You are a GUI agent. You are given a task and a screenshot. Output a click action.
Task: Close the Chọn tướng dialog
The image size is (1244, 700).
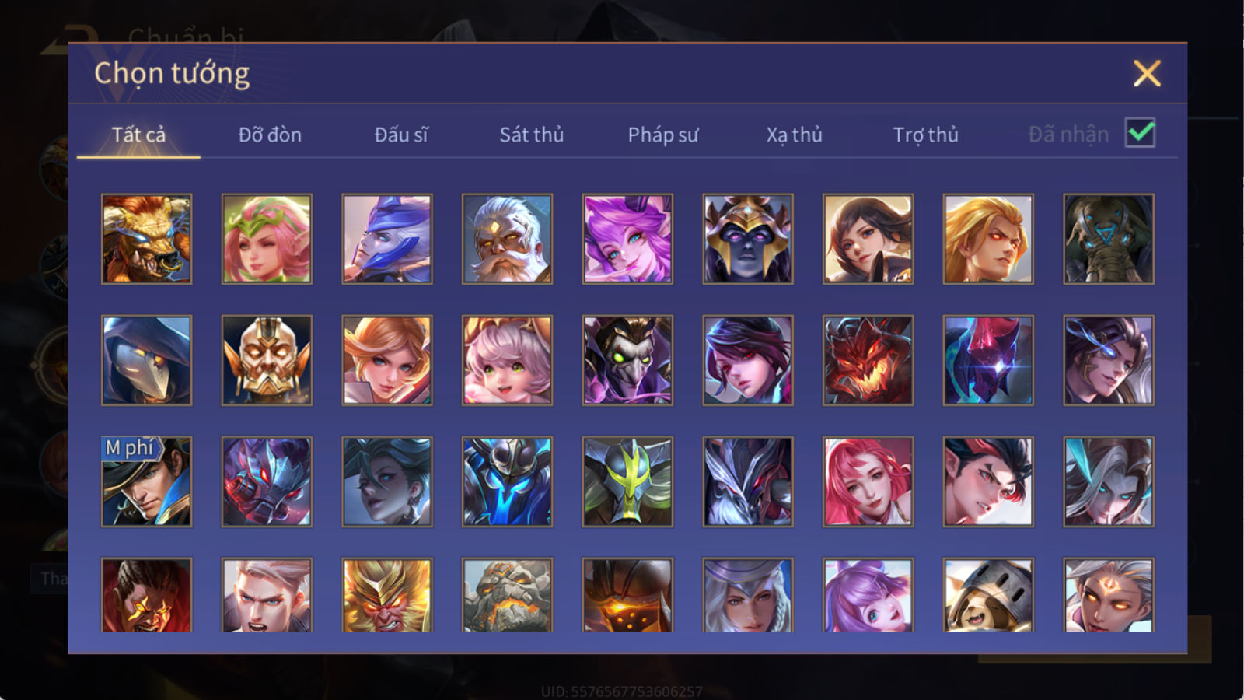(1147, 74)
